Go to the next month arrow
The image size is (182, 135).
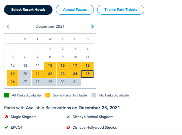(x=92, y=26)
